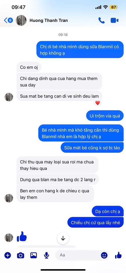The height and width of the screenshot is (273, 126).
Task: Jump to latest messages with down arrow
Action: [x=63, y=238]
